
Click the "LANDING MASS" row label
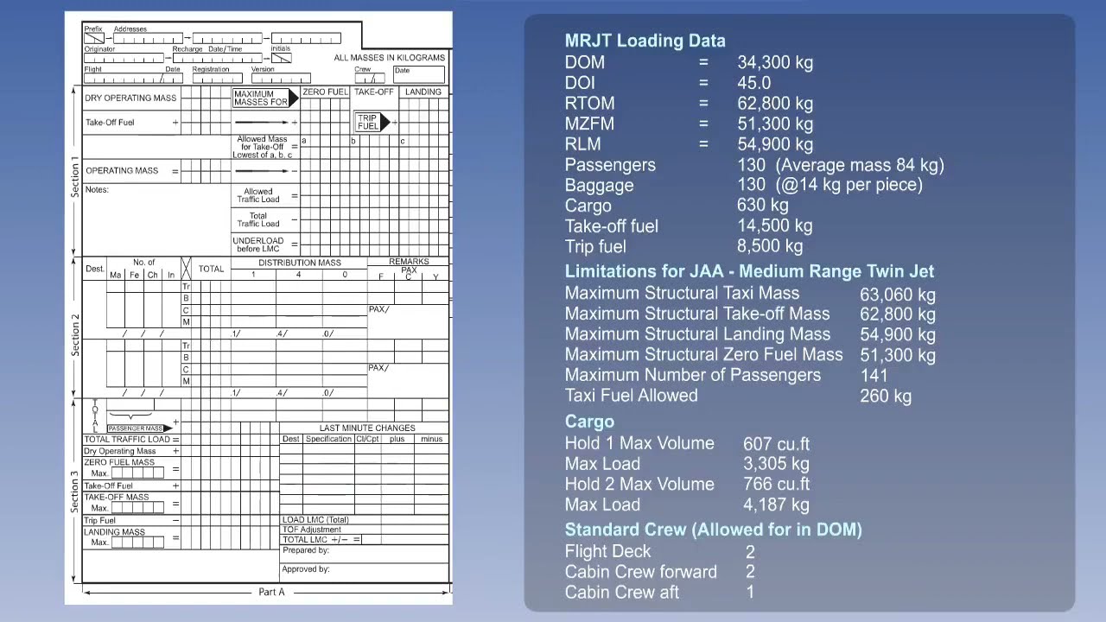115,532
